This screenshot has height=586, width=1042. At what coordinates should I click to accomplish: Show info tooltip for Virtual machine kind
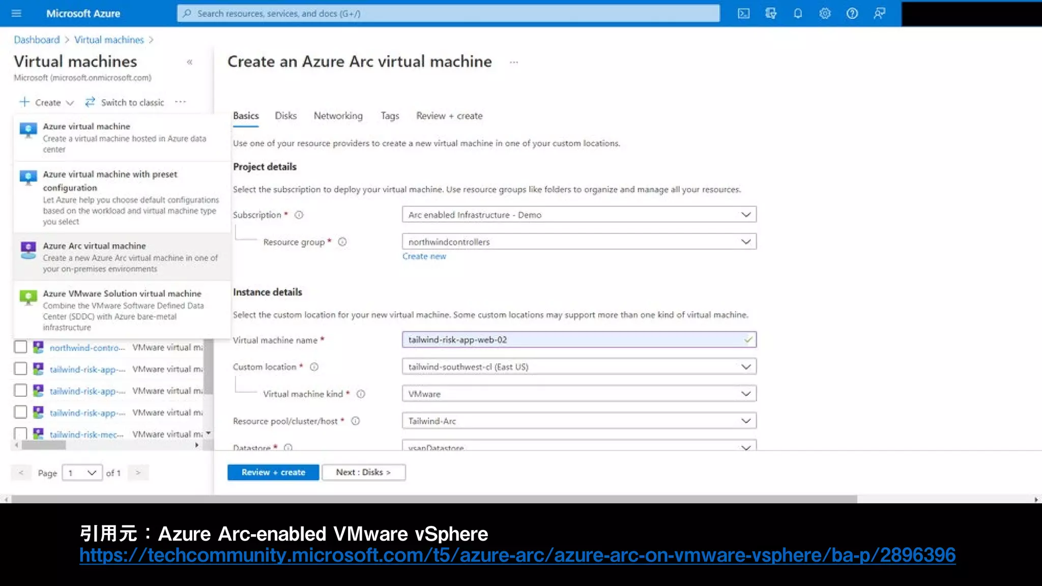[x=361, y=394]
